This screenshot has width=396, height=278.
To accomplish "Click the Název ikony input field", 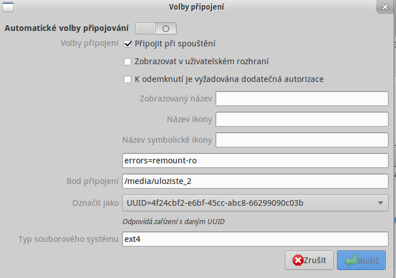I will pyautogui.click(x=302, y=119).
